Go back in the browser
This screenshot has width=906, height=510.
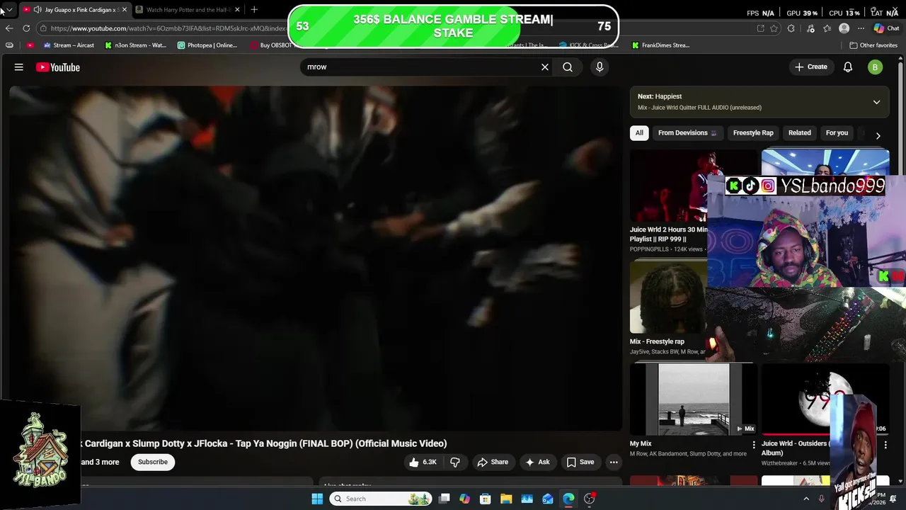pos(9,28)
